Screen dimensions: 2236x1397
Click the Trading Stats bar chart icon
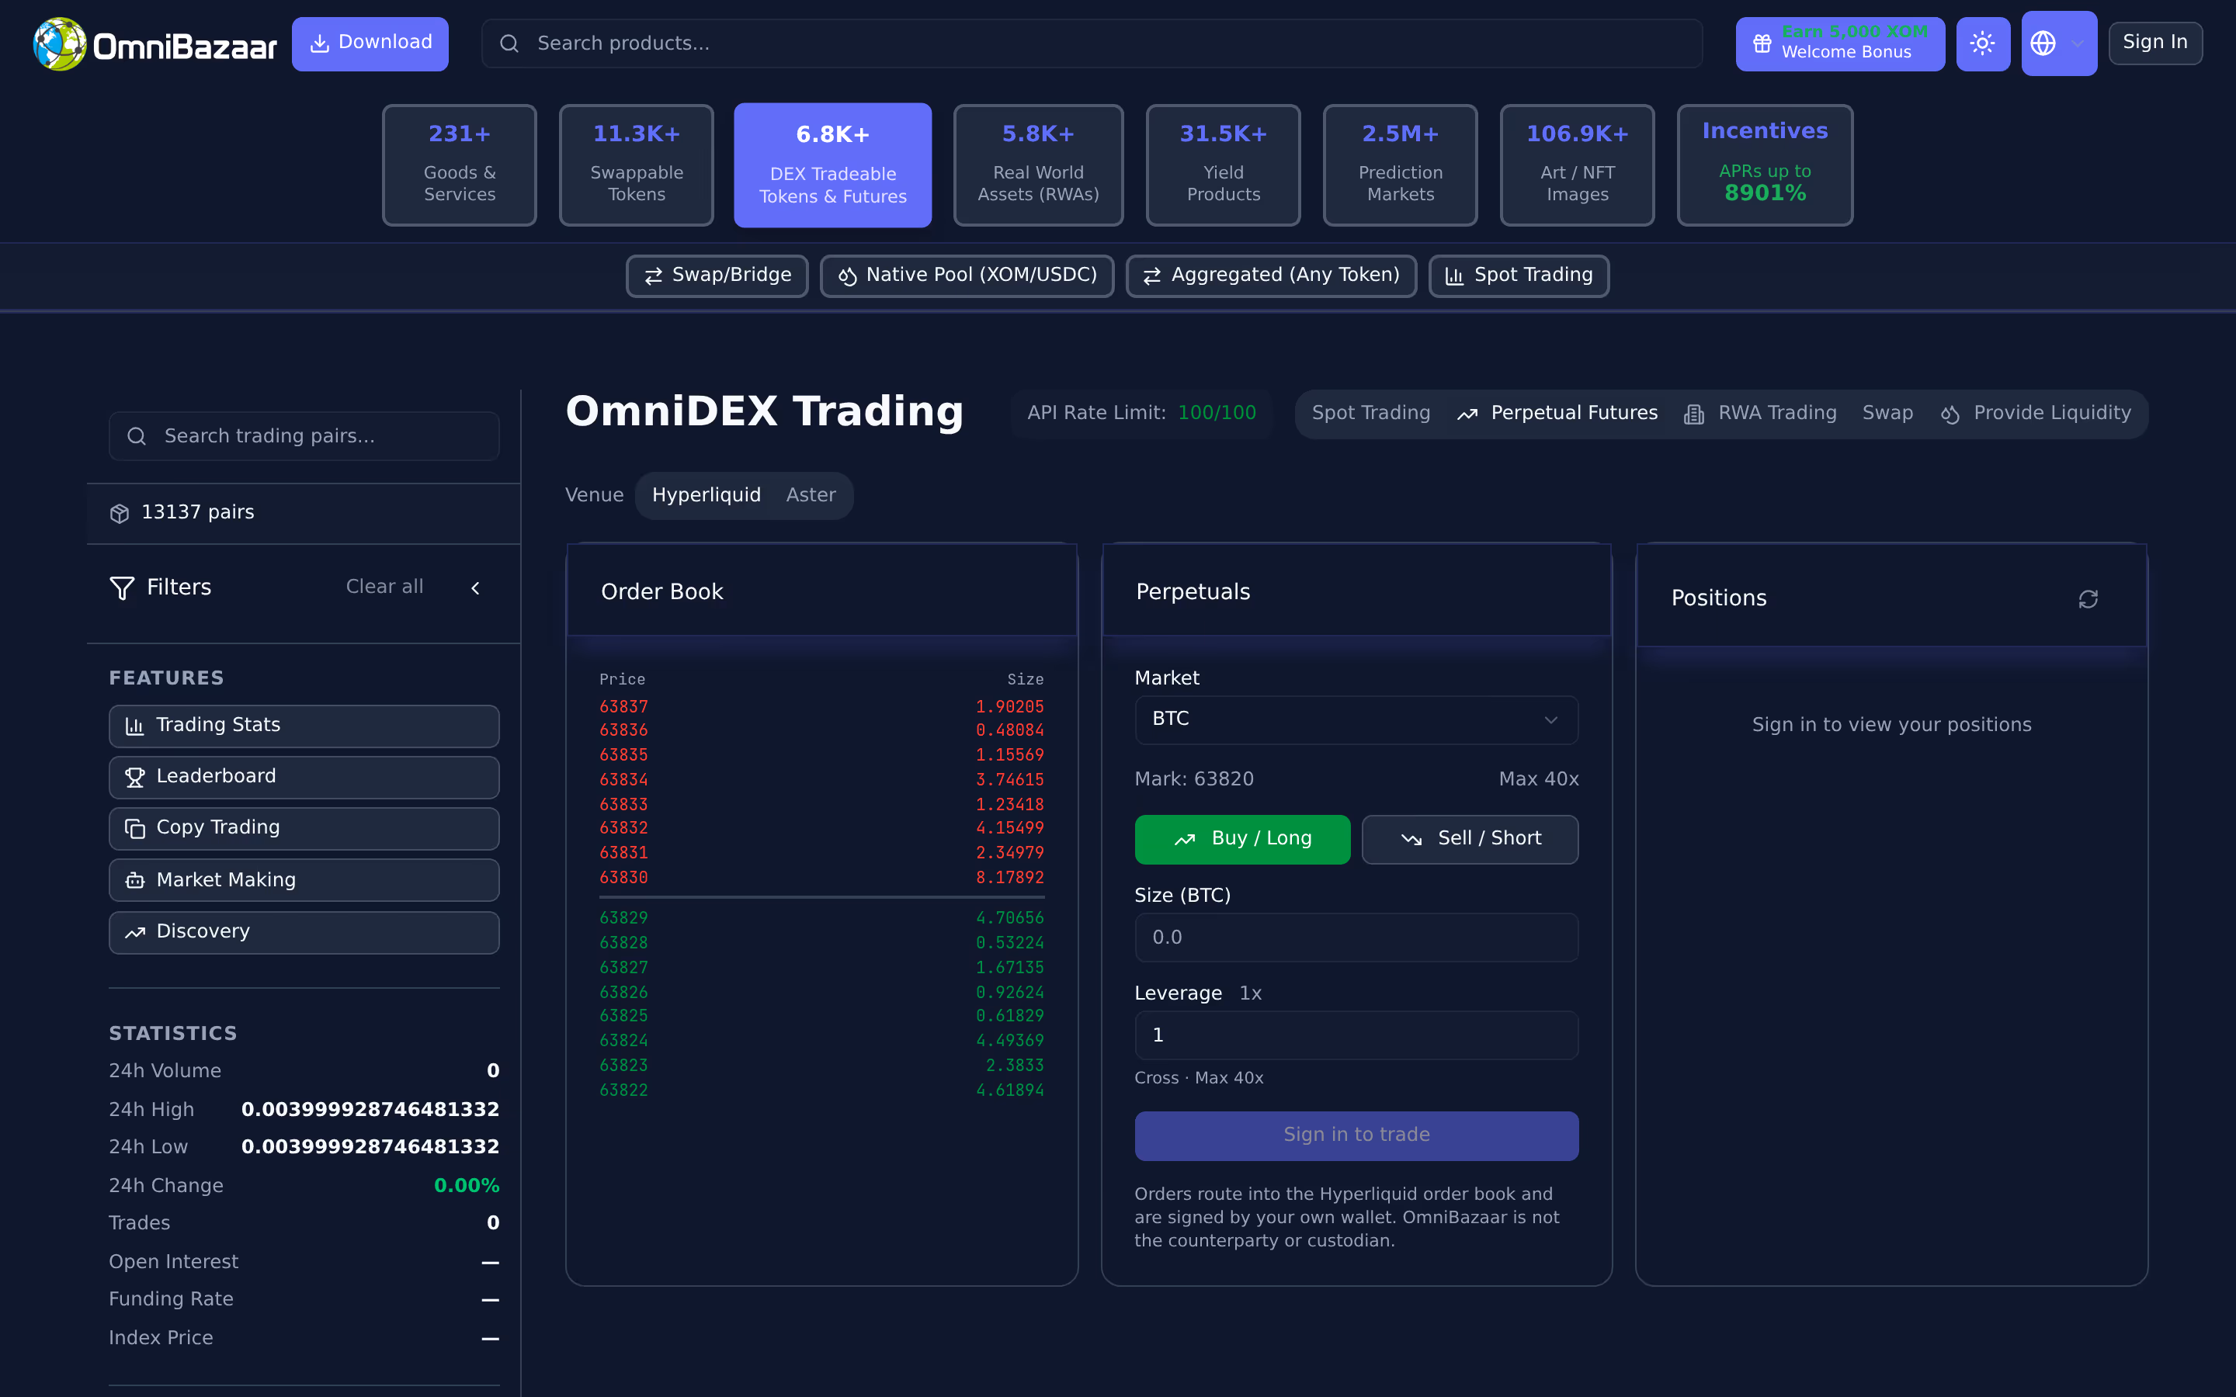[135, 726]
